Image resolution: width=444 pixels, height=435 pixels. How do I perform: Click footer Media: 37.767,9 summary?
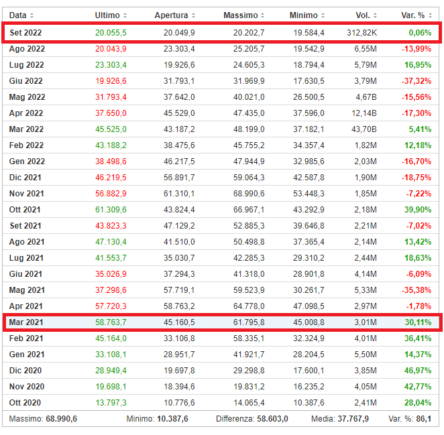(340, 419)
